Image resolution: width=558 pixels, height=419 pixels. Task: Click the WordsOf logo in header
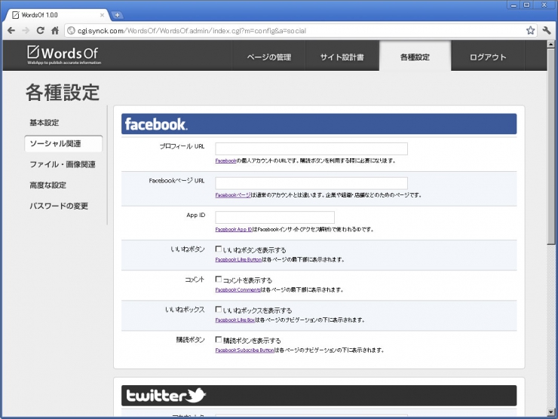[64, 55]
